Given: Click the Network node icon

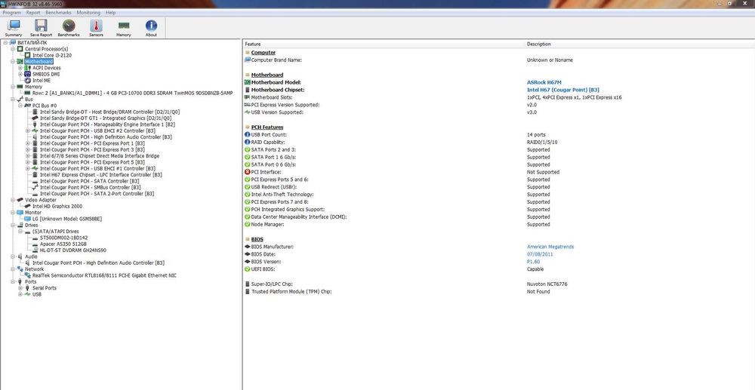Looking at the screenshot, I should click(20, 269).
